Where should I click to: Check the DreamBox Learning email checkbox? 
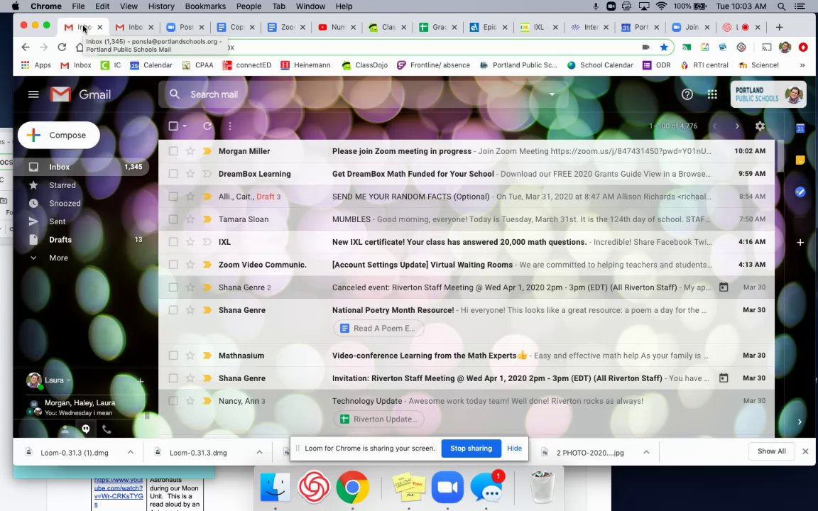pos(173,174)
